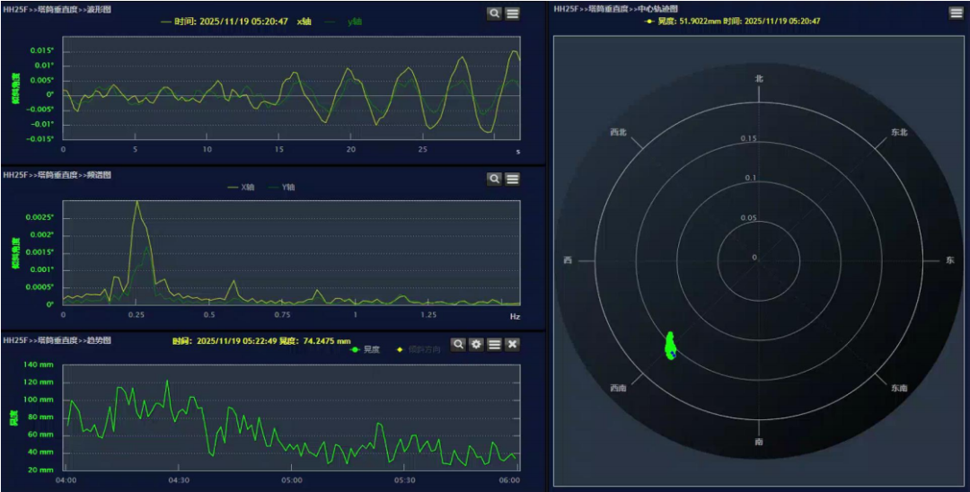Click the 0.25 Hz spectrum peak
This screenshot has width=970, height=492.
(x=137, y=203)
